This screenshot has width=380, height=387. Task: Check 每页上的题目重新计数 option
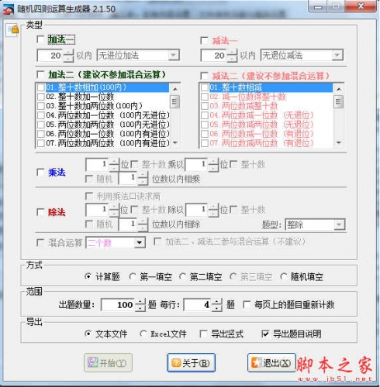[247, 305]
